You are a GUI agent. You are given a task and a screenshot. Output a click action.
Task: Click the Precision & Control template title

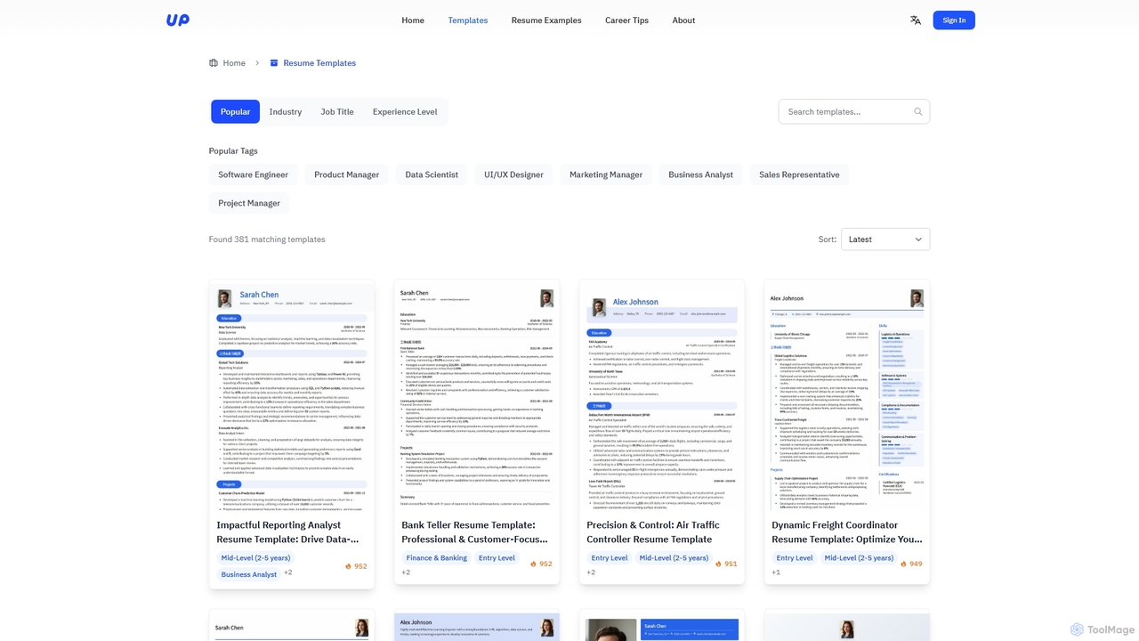pos(653,532)
